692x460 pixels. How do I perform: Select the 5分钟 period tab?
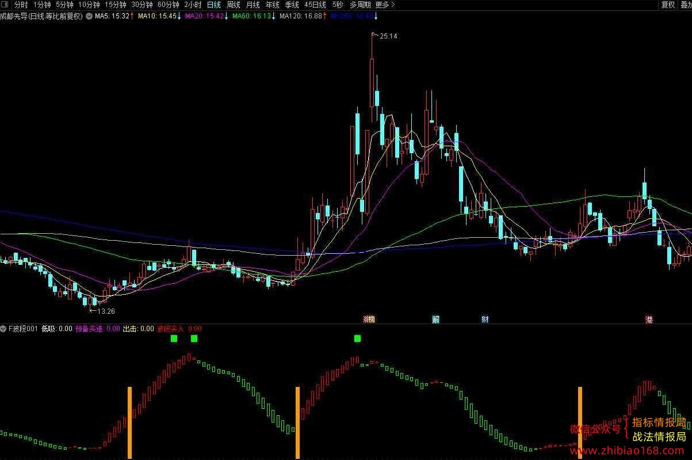click(64, 5)
